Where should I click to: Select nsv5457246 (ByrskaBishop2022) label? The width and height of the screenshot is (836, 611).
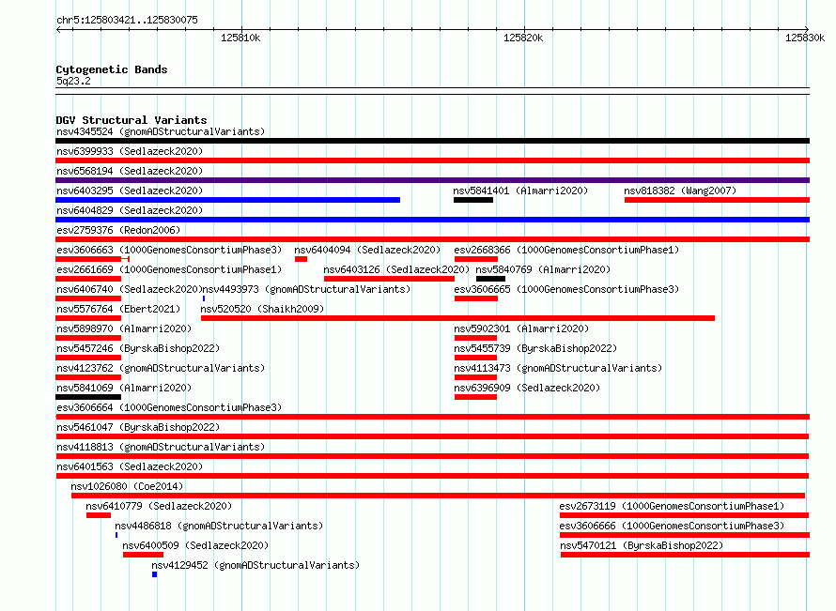pyautogui.click(x=138, y=348)
